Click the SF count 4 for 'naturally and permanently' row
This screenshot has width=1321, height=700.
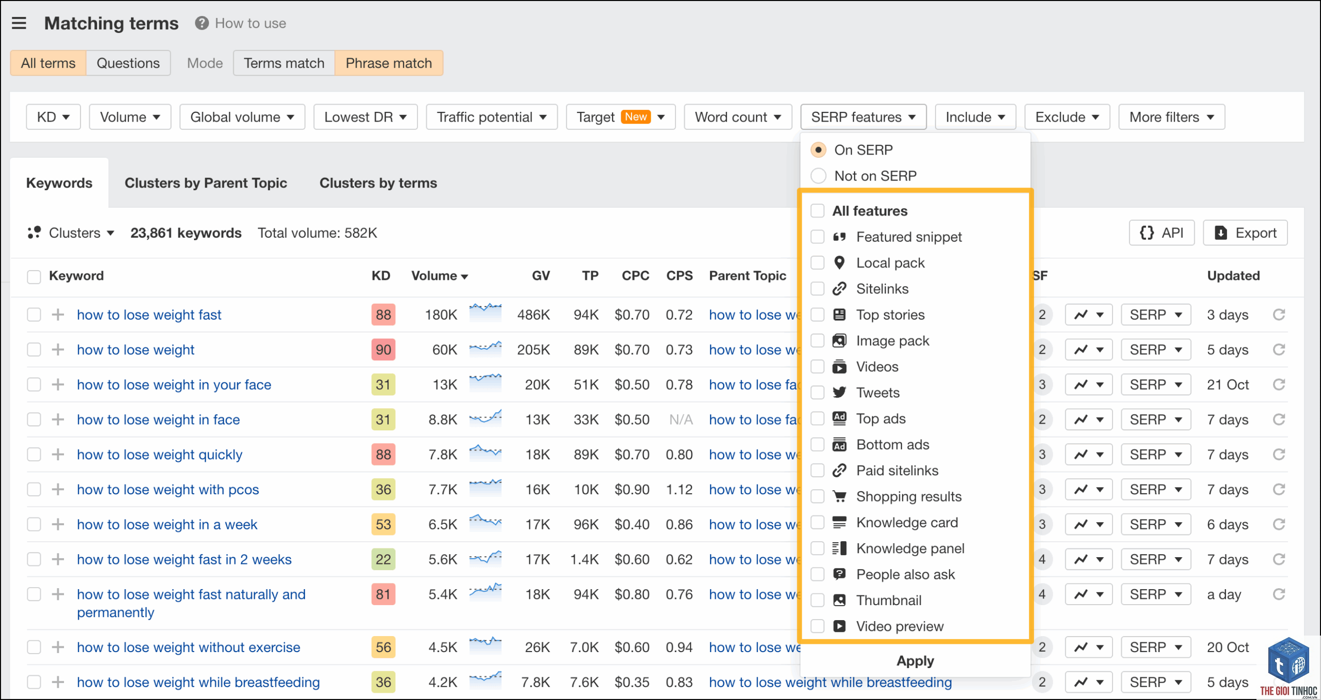point(1042,594)
